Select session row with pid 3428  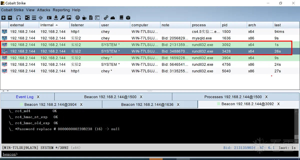point(150,51)
